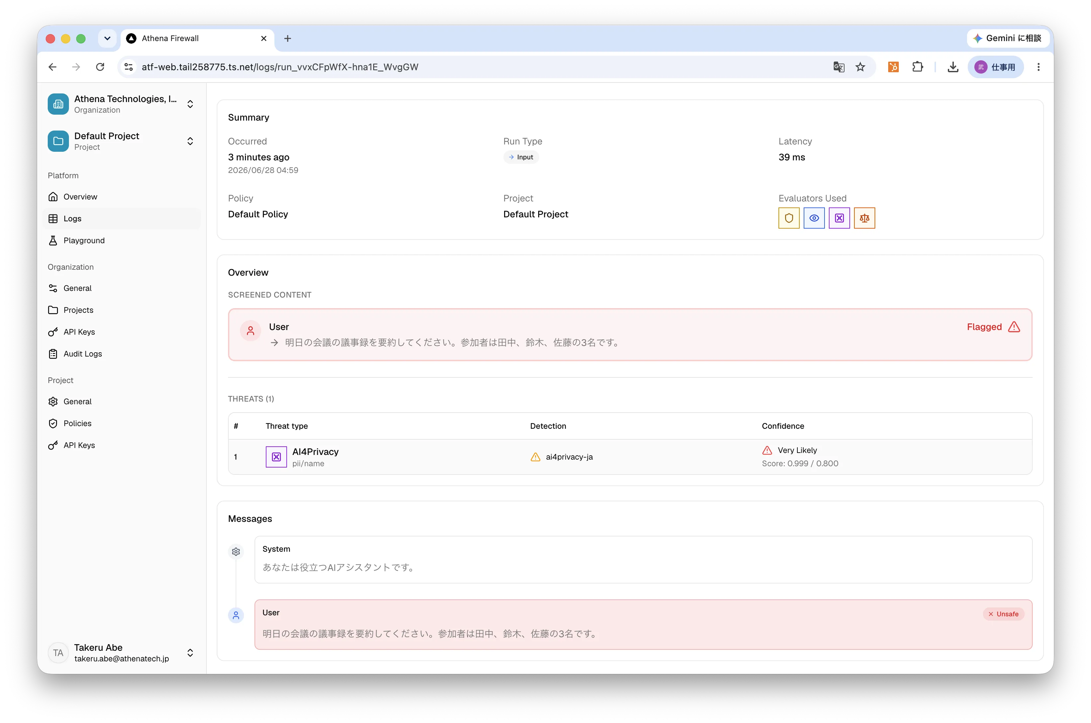The image size is (1091, 723).
Task: Click the screened user content text
Action: pyautogui.click(x=453, y=343)
